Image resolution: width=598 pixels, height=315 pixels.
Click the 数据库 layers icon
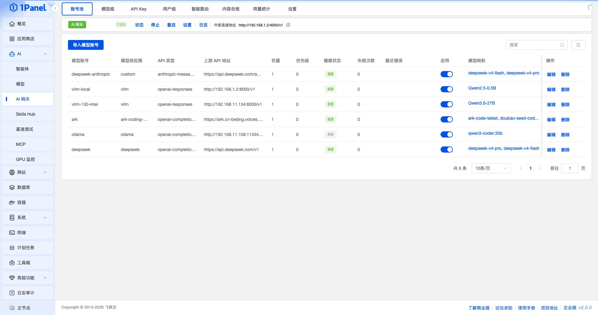point(12,187)
